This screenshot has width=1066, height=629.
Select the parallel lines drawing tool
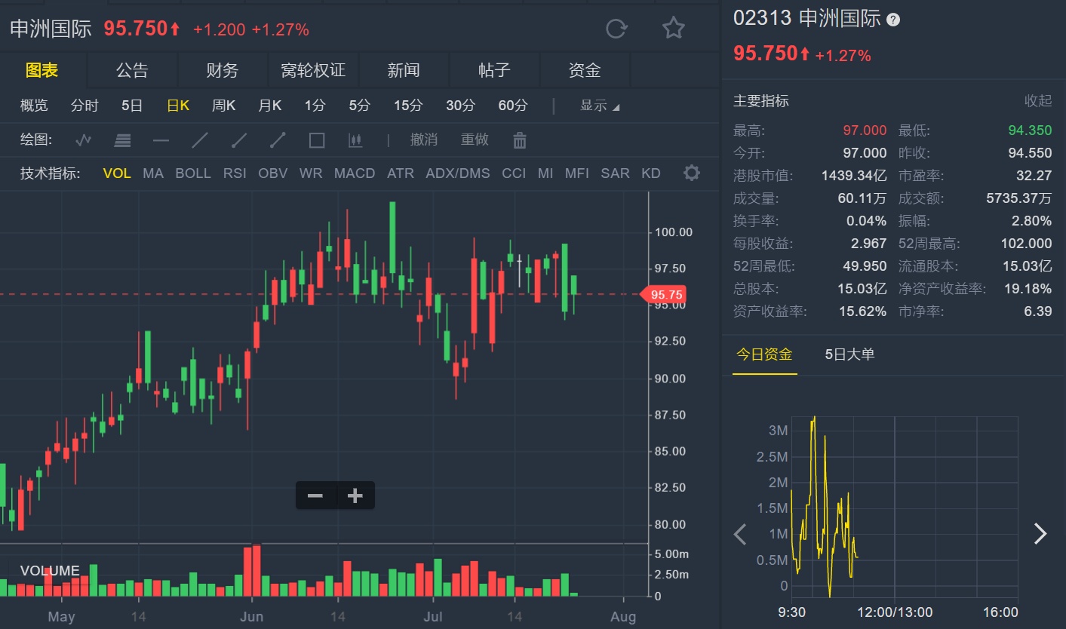pyautogui.click(x=122, y=140)
